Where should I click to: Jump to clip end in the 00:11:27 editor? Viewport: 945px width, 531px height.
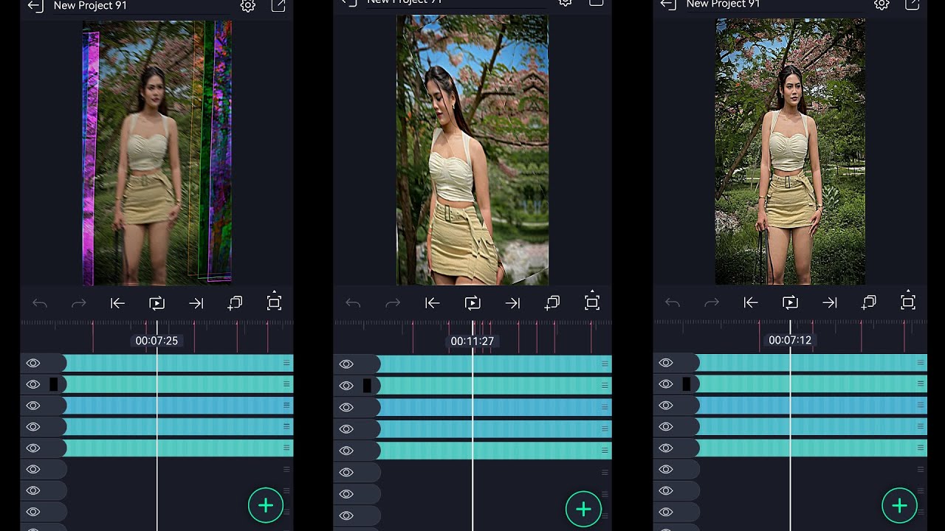pyautogui.click(x=512, y=303)
